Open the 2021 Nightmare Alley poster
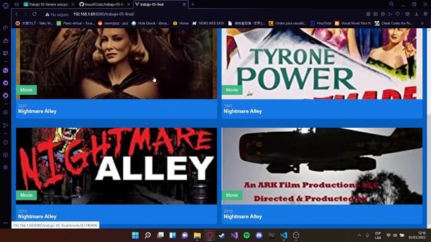Screen dimensions: 431x242 click(x=117, y=64)
